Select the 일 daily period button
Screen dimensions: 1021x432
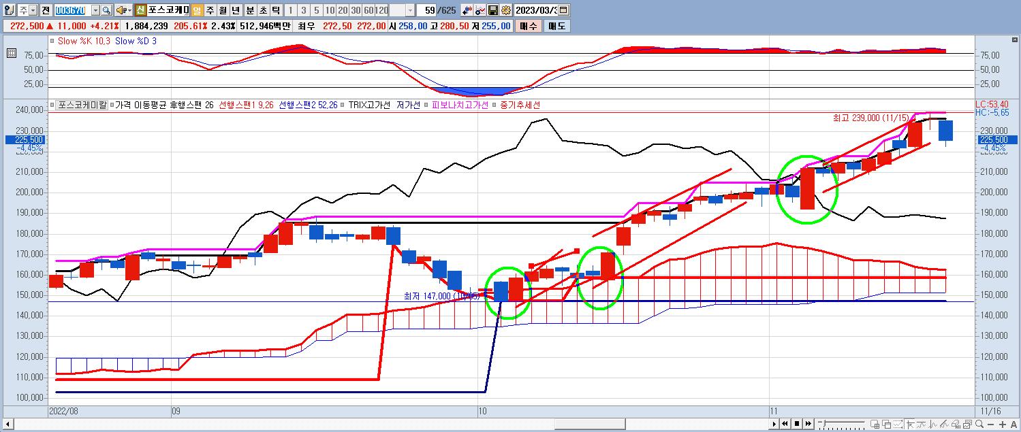[197, 10]
